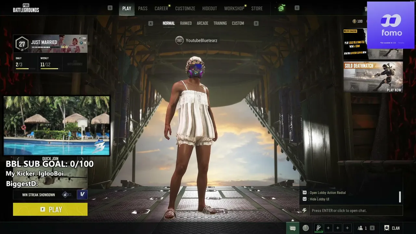Viewport: 416px width, 234px height.
Task: Click the level 27 hexagon badge
Action: point(22,44)
